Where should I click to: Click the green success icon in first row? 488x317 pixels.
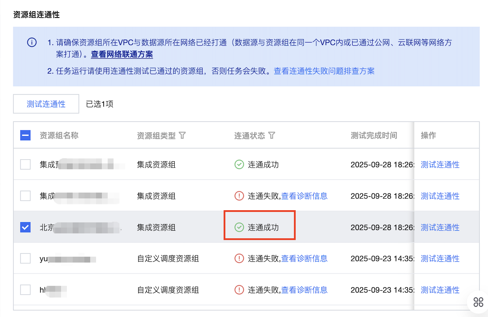pyautogui.click(x=239, y=164)
